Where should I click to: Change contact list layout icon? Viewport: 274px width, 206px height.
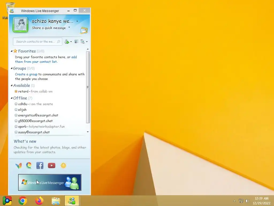tap(76, 42)
